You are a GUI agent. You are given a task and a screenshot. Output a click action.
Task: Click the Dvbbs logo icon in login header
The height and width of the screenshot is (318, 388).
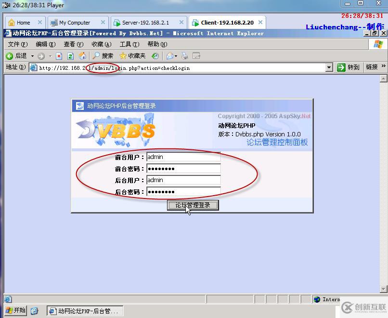[x=80, y=106]
